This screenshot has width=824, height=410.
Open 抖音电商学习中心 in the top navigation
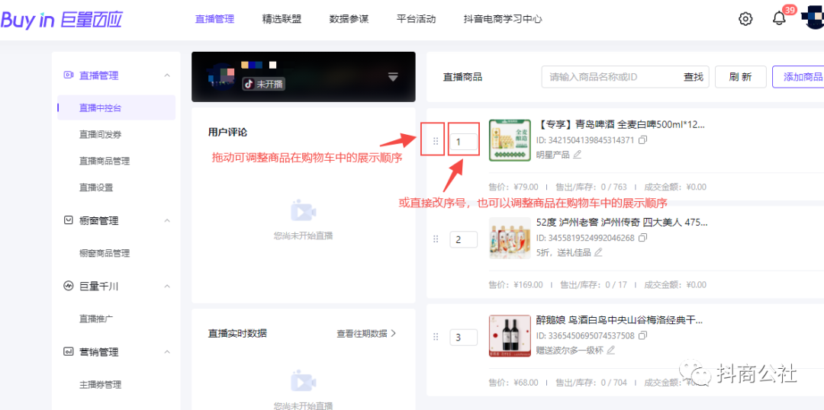click(x=503, y=19)
